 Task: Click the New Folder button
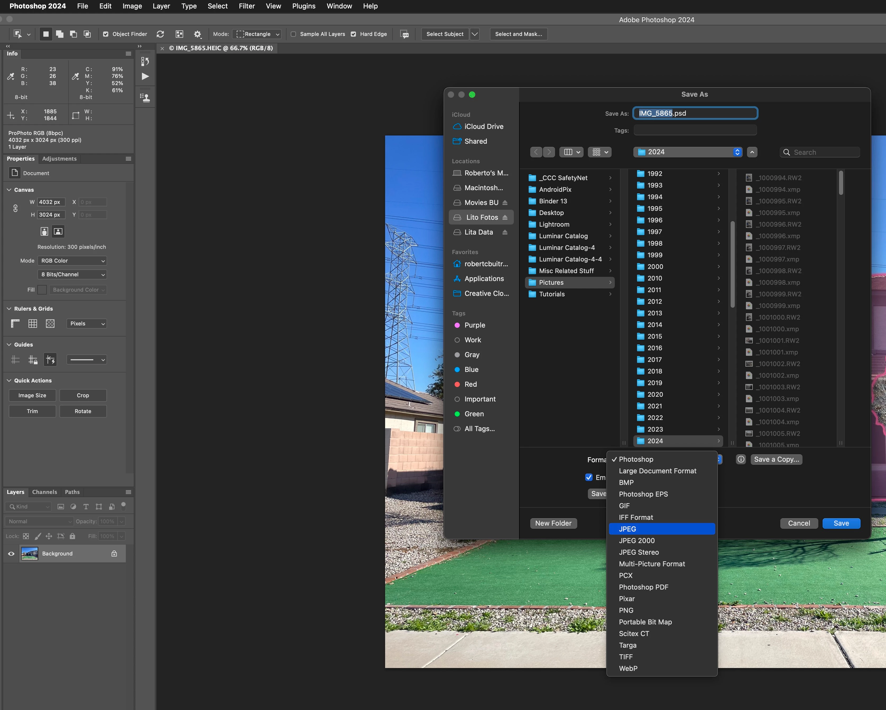(x=553, y=523)
